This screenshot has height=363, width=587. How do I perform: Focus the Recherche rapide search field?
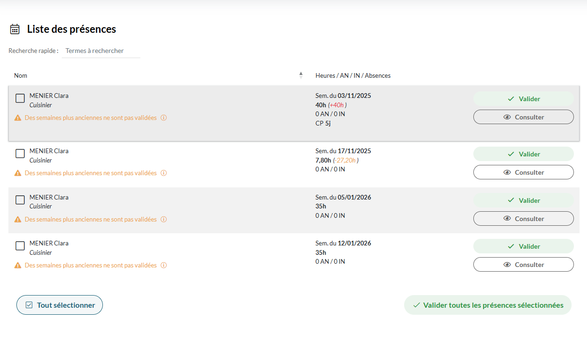(x=101, y=51)
